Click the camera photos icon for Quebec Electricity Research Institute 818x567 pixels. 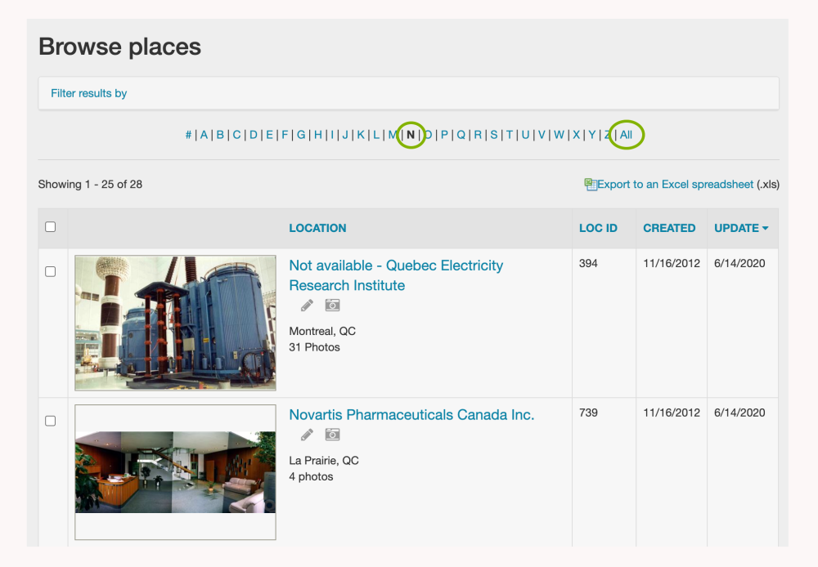pyautogui.click(x=332, y=306)
